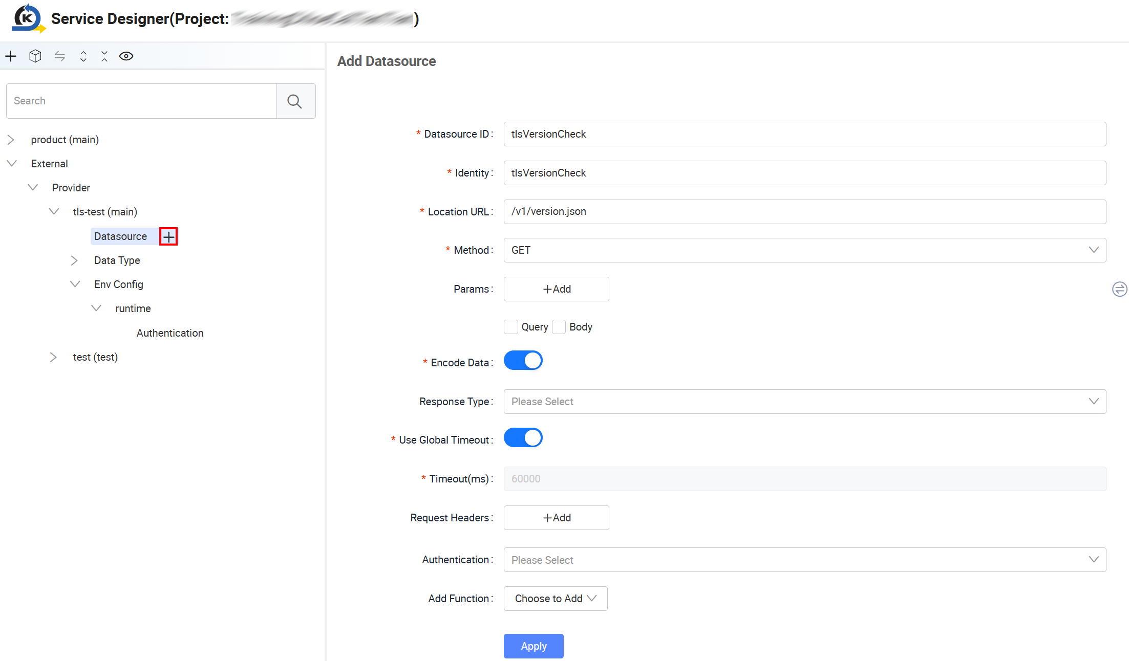Click the cube package icon in toolbar
The width and height of the screenshot is (1129, 661).
coord(35,56)
